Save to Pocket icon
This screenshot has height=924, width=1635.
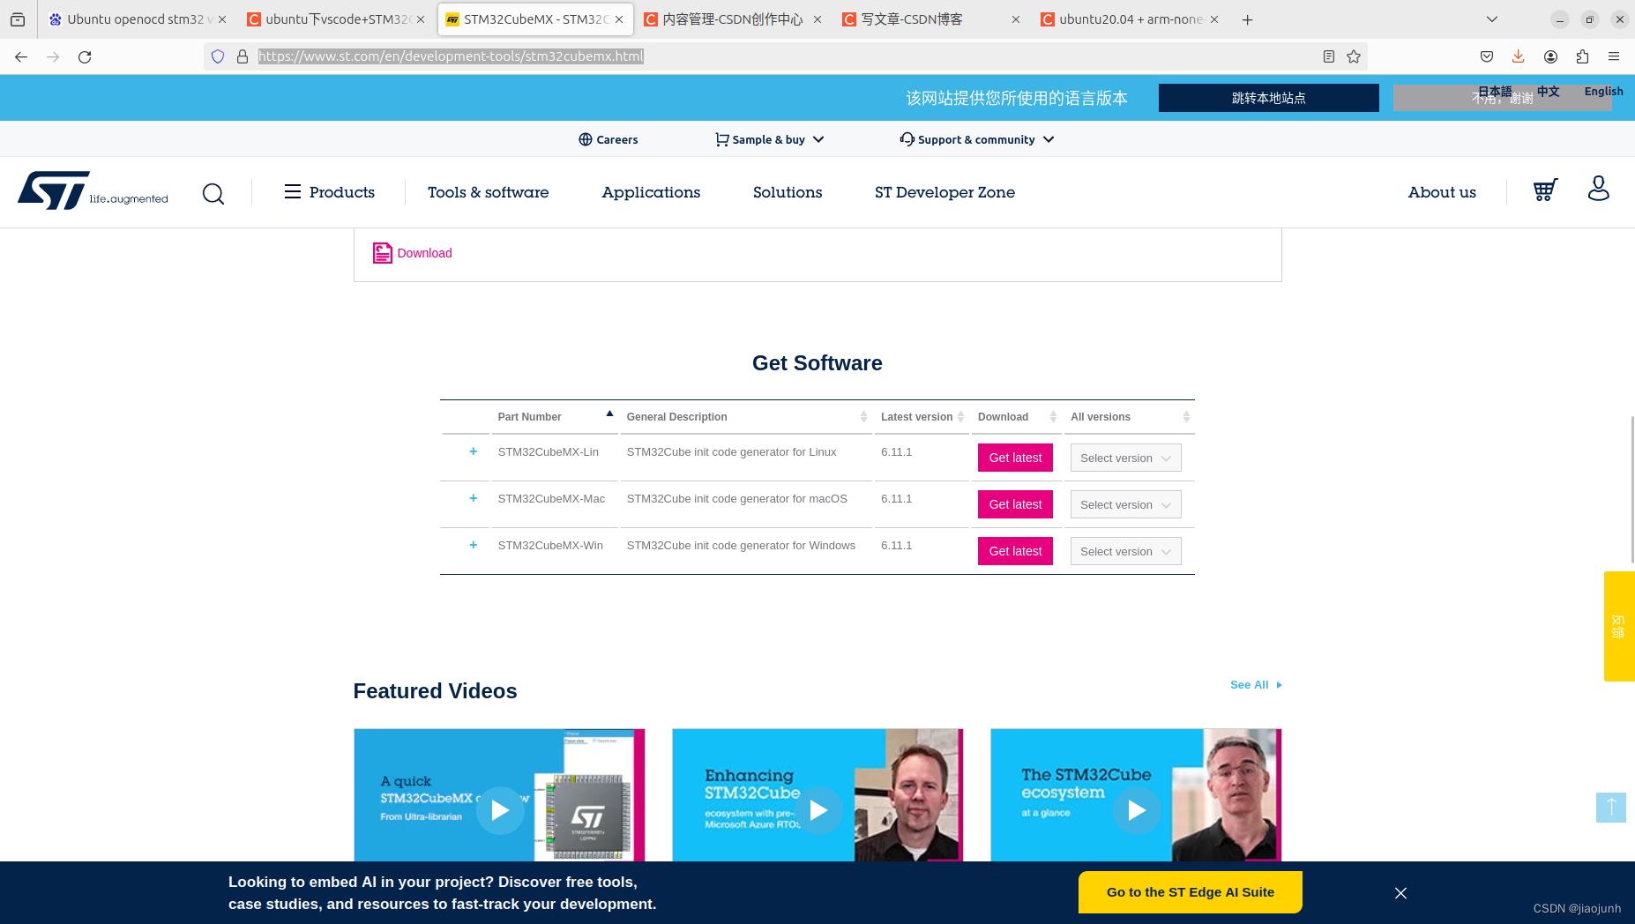tap(1487, 56)
